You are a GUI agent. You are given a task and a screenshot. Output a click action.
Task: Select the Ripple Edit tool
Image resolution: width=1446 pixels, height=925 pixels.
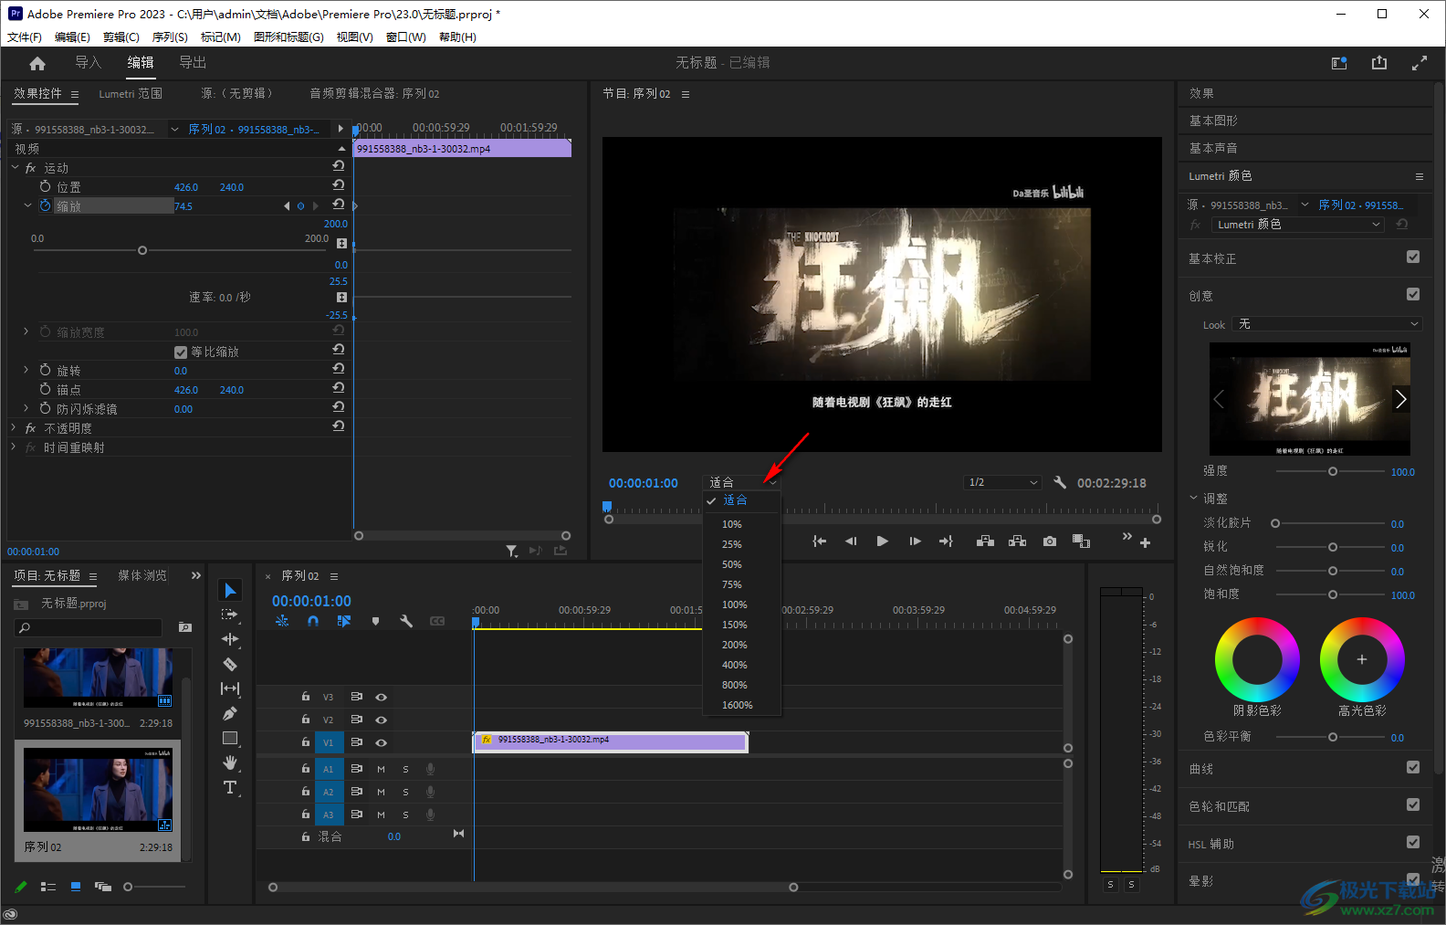(230, 639)
